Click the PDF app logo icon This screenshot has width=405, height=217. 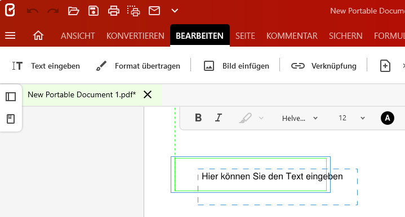click(10, 10)
